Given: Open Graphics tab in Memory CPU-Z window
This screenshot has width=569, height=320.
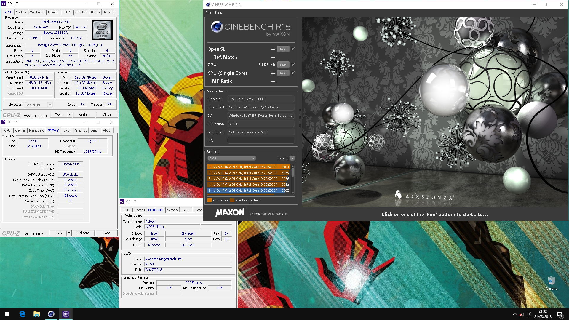Looking at the screenshot, I should (x=81, y=130).
